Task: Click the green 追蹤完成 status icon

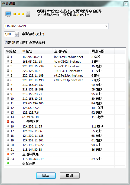Action: coord(8,163)
